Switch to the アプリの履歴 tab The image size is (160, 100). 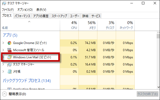[41, 16]
